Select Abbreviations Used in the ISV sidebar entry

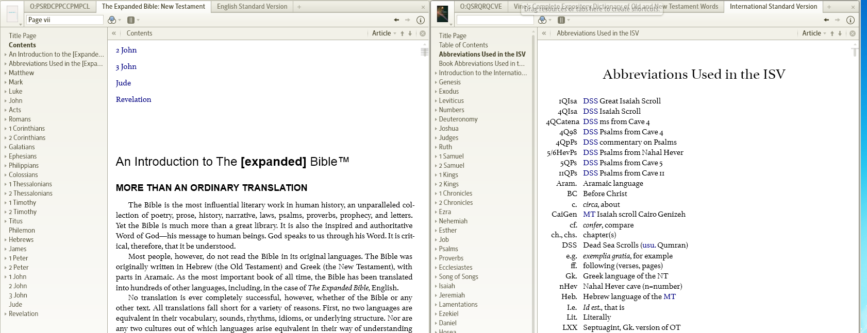pos(482,55)
